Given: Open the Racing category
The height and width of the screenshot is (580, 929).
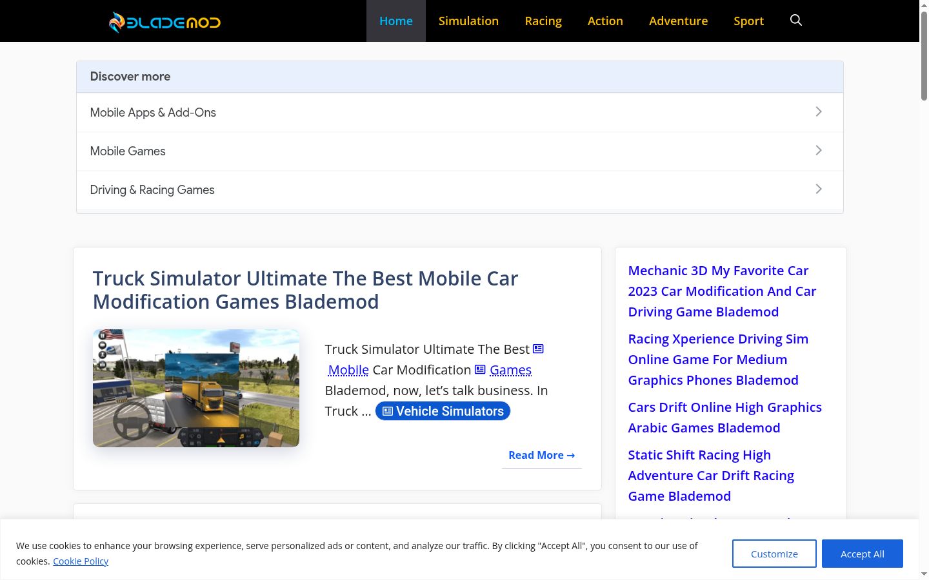Looking at the screenshot, I should pyautogui.click(x=543, y=21).
